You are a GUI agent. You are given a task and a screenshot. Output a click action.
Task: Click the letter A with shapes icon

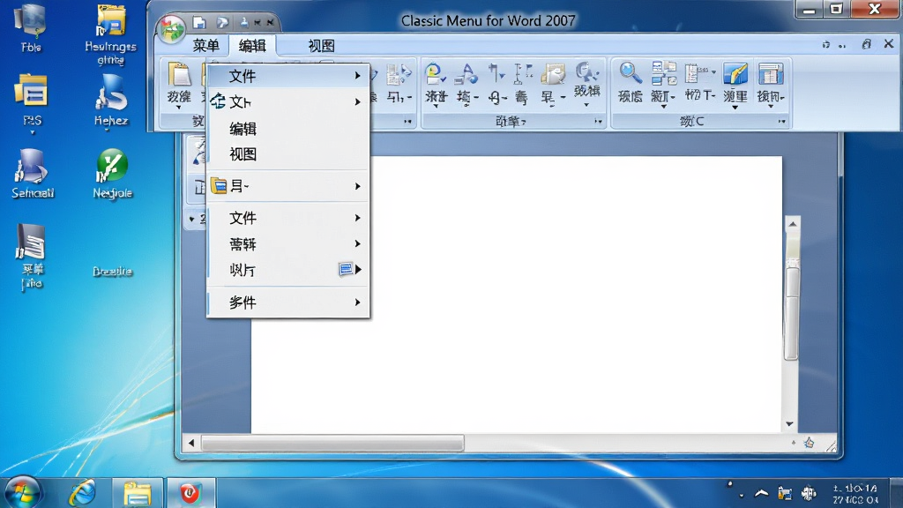[x=466, y=74]
